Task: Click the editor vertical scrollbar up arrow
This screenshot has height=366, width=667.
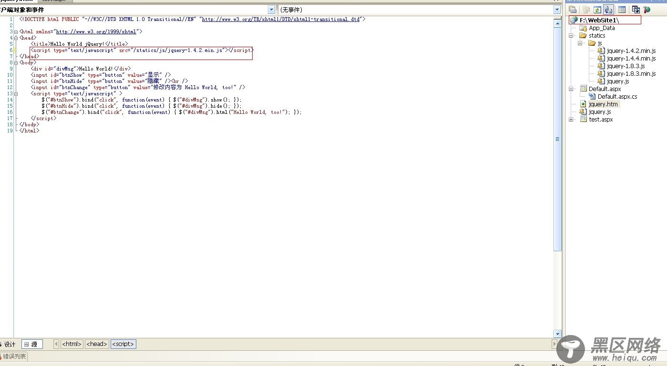Action: tap(557, 23)
